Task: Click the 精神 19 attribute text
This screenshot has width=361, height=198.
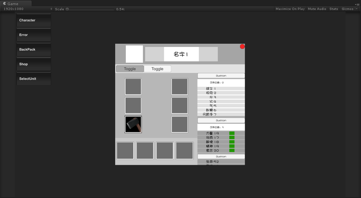Action: [x=212, y=146]
